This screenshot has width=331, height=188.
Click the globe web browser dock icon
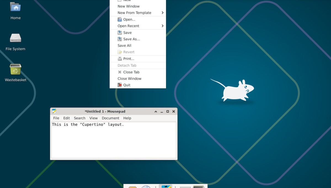coord(146,187)
